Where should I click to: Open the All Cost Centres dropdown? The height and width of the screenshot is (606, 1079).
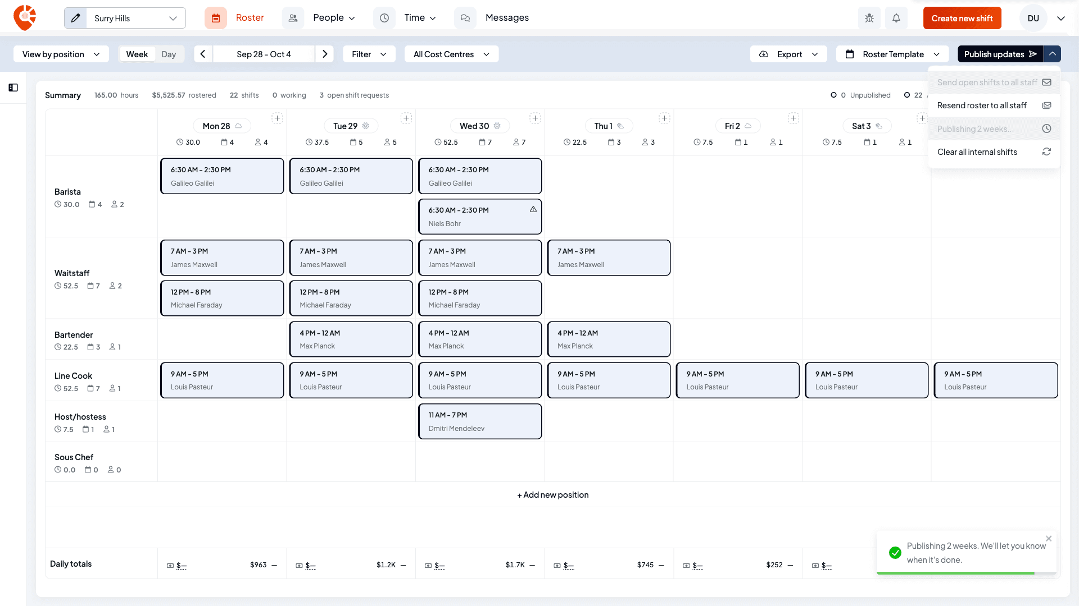(x=451, y=54)
